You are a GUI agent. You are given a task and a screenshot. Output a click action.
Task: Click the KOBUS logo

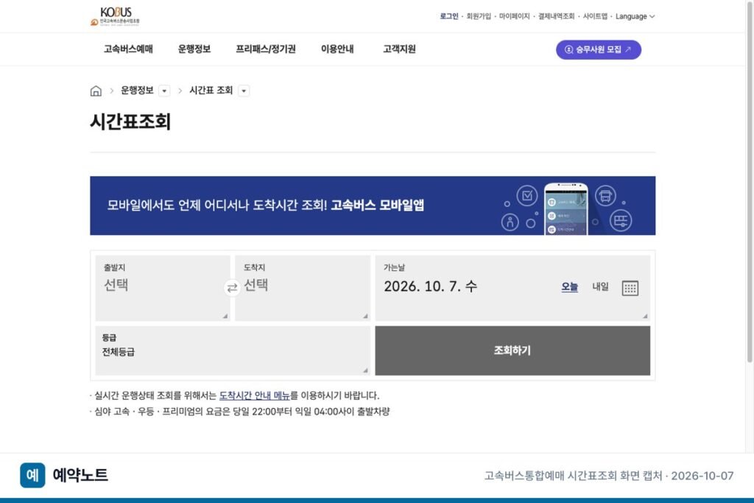(115, 16)
